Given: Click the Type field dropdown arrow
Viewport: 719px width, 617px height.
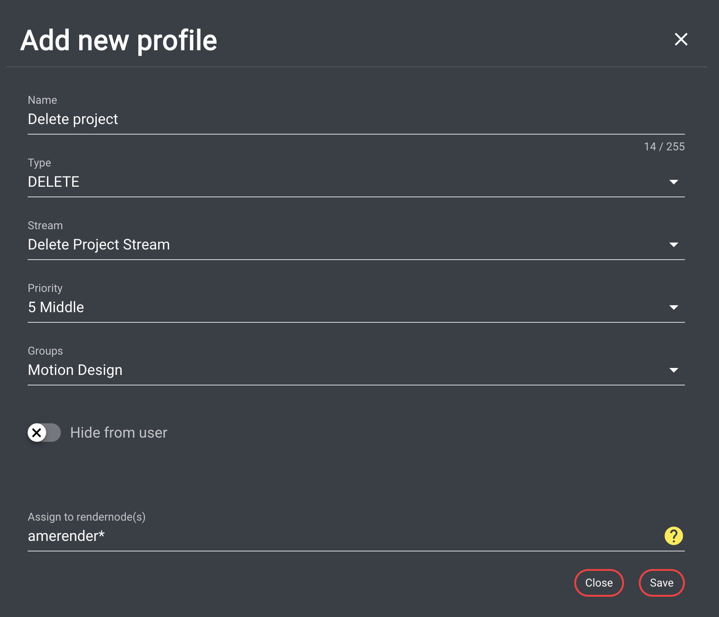Looking at the screenshot, I should [673, 182].
